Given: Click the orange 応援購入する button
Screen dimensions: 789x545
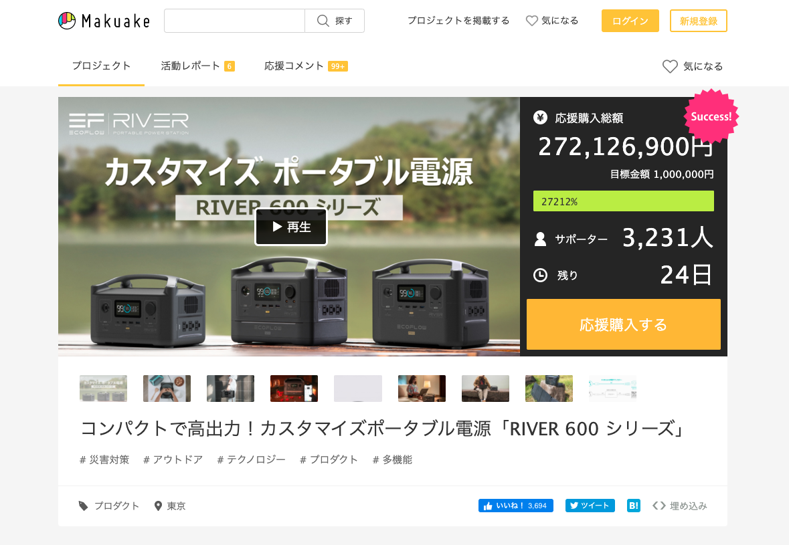Looking at the screenshot, I should (623, 324).
